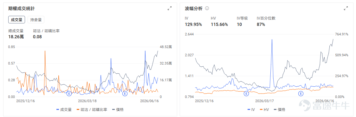Toggle the 成交量 legend series
The width and height of the screenshot is (356, 117).
pyautogui.click(x=64, y=110)
